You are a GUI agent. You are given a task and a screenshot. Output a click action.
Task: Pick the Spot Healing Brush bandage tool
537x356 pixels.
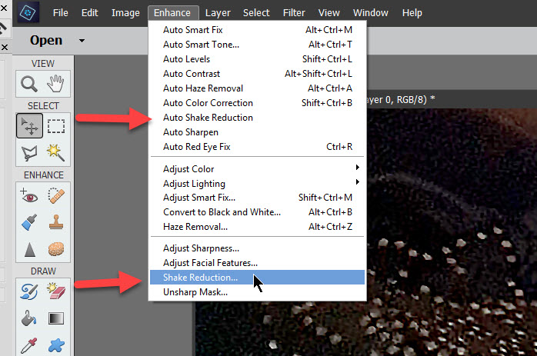(56, 196)
